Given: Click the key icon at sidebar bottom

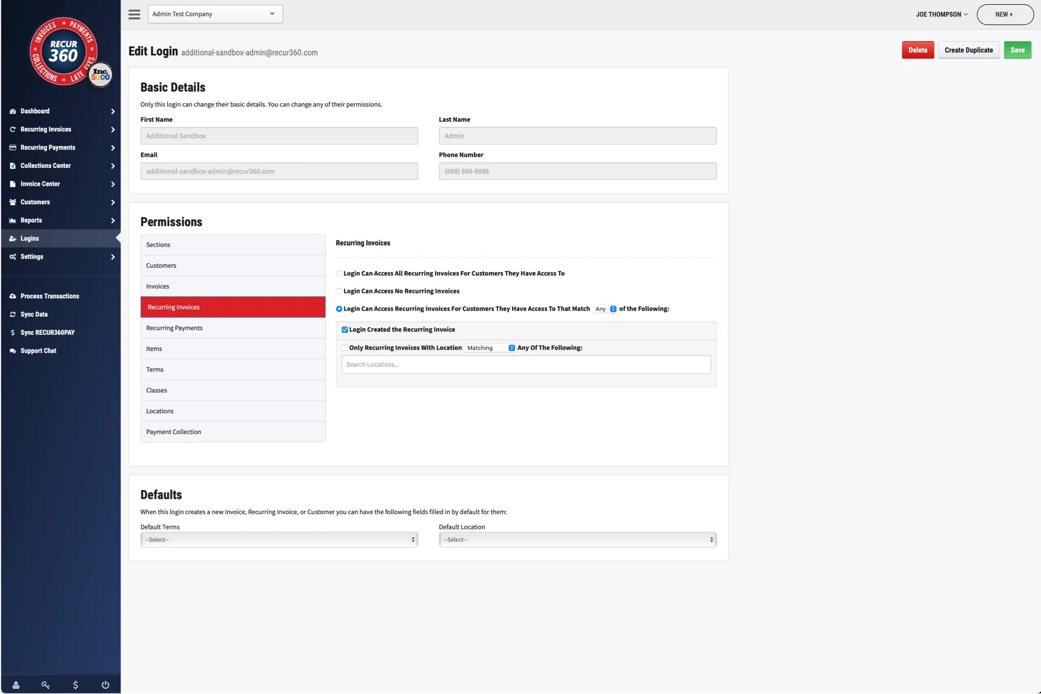Looking at the screenshot, I should tap(45, 685).
